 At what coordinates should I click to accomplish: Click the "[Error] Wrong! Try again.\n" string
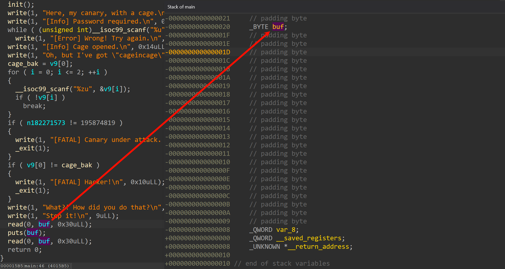pyautogui.click(x=106, y=38)
